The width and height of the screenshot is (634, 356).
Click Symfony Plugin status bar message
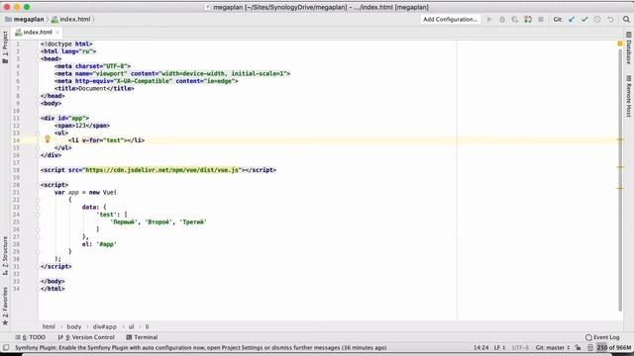tap(200, 347)
